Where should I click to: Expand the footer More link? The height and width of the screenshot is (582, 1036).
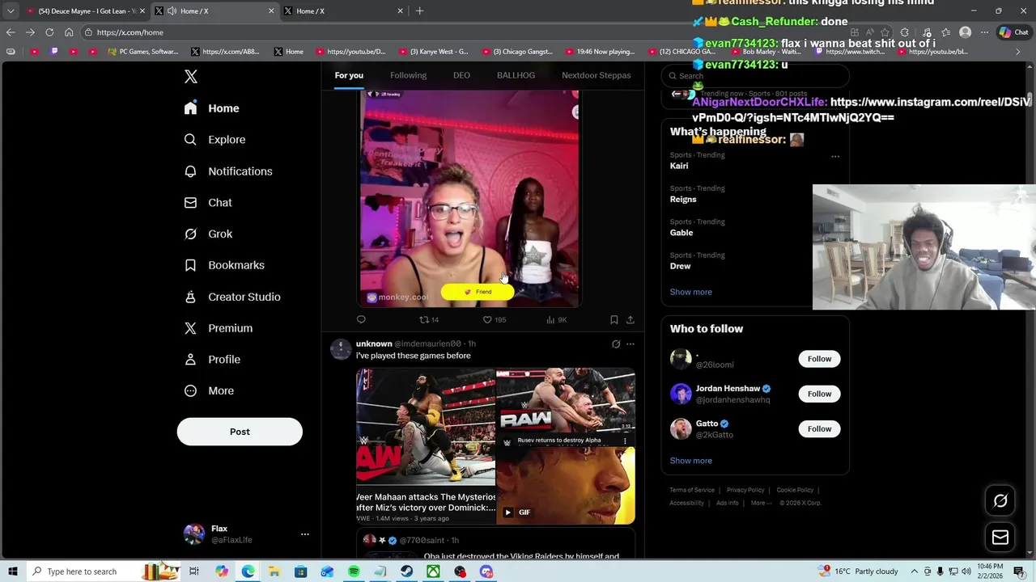coord(760,503)
